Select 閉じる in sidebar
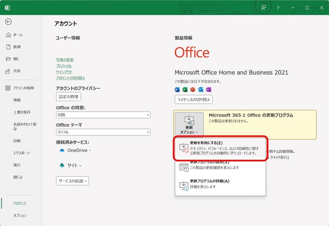Viewport: 329px width, 226px height. pyautogui.click(x=18, y=177)
